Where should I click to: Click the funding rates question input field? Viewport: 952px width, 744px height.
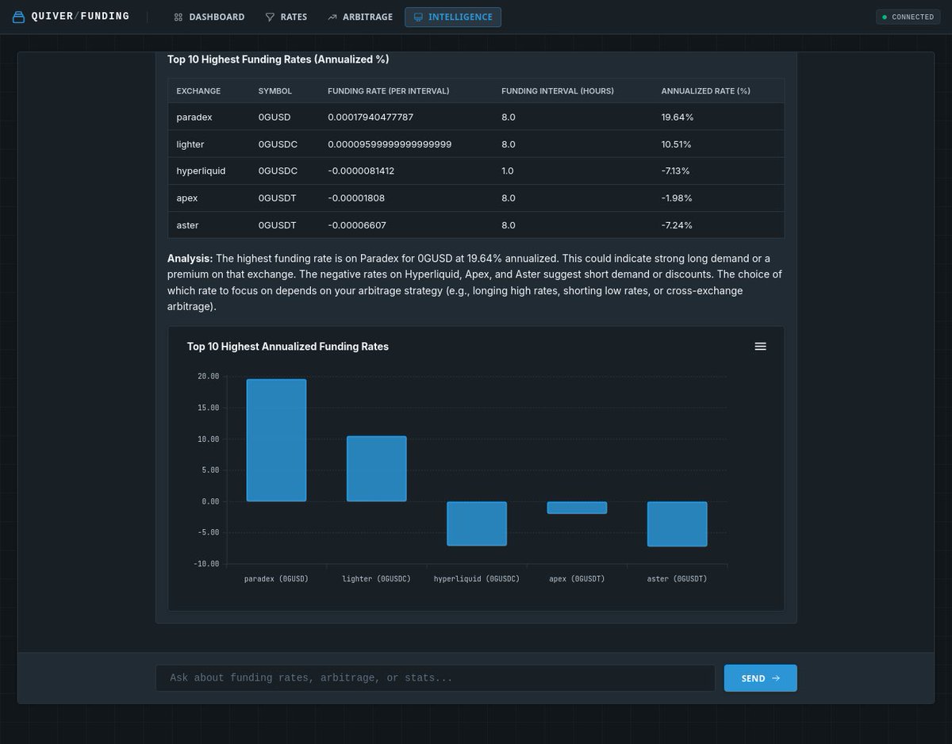[435, 677]
